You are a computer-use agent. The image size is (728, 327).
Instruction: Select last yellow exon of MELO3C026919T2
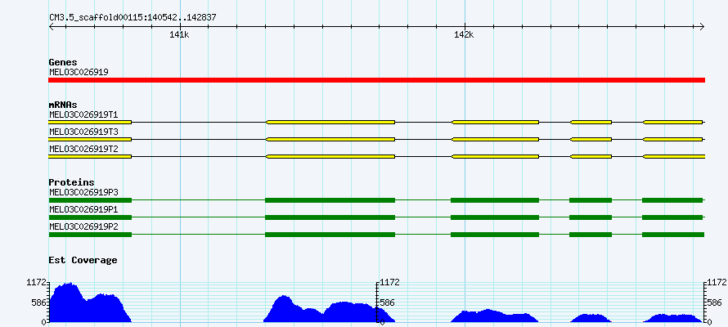tap(674, 157)
